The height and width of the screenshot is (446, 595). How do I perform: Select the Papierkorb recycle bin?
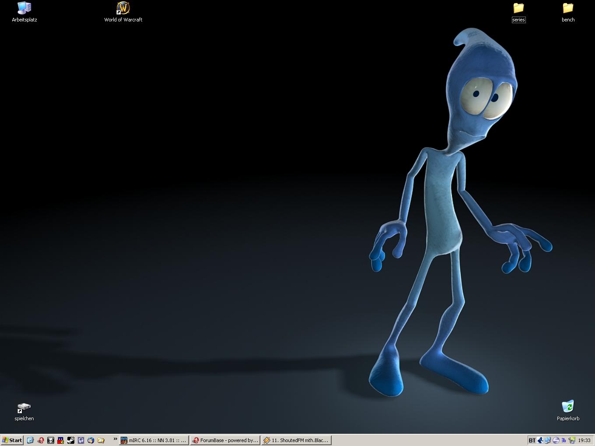point(568,411)
